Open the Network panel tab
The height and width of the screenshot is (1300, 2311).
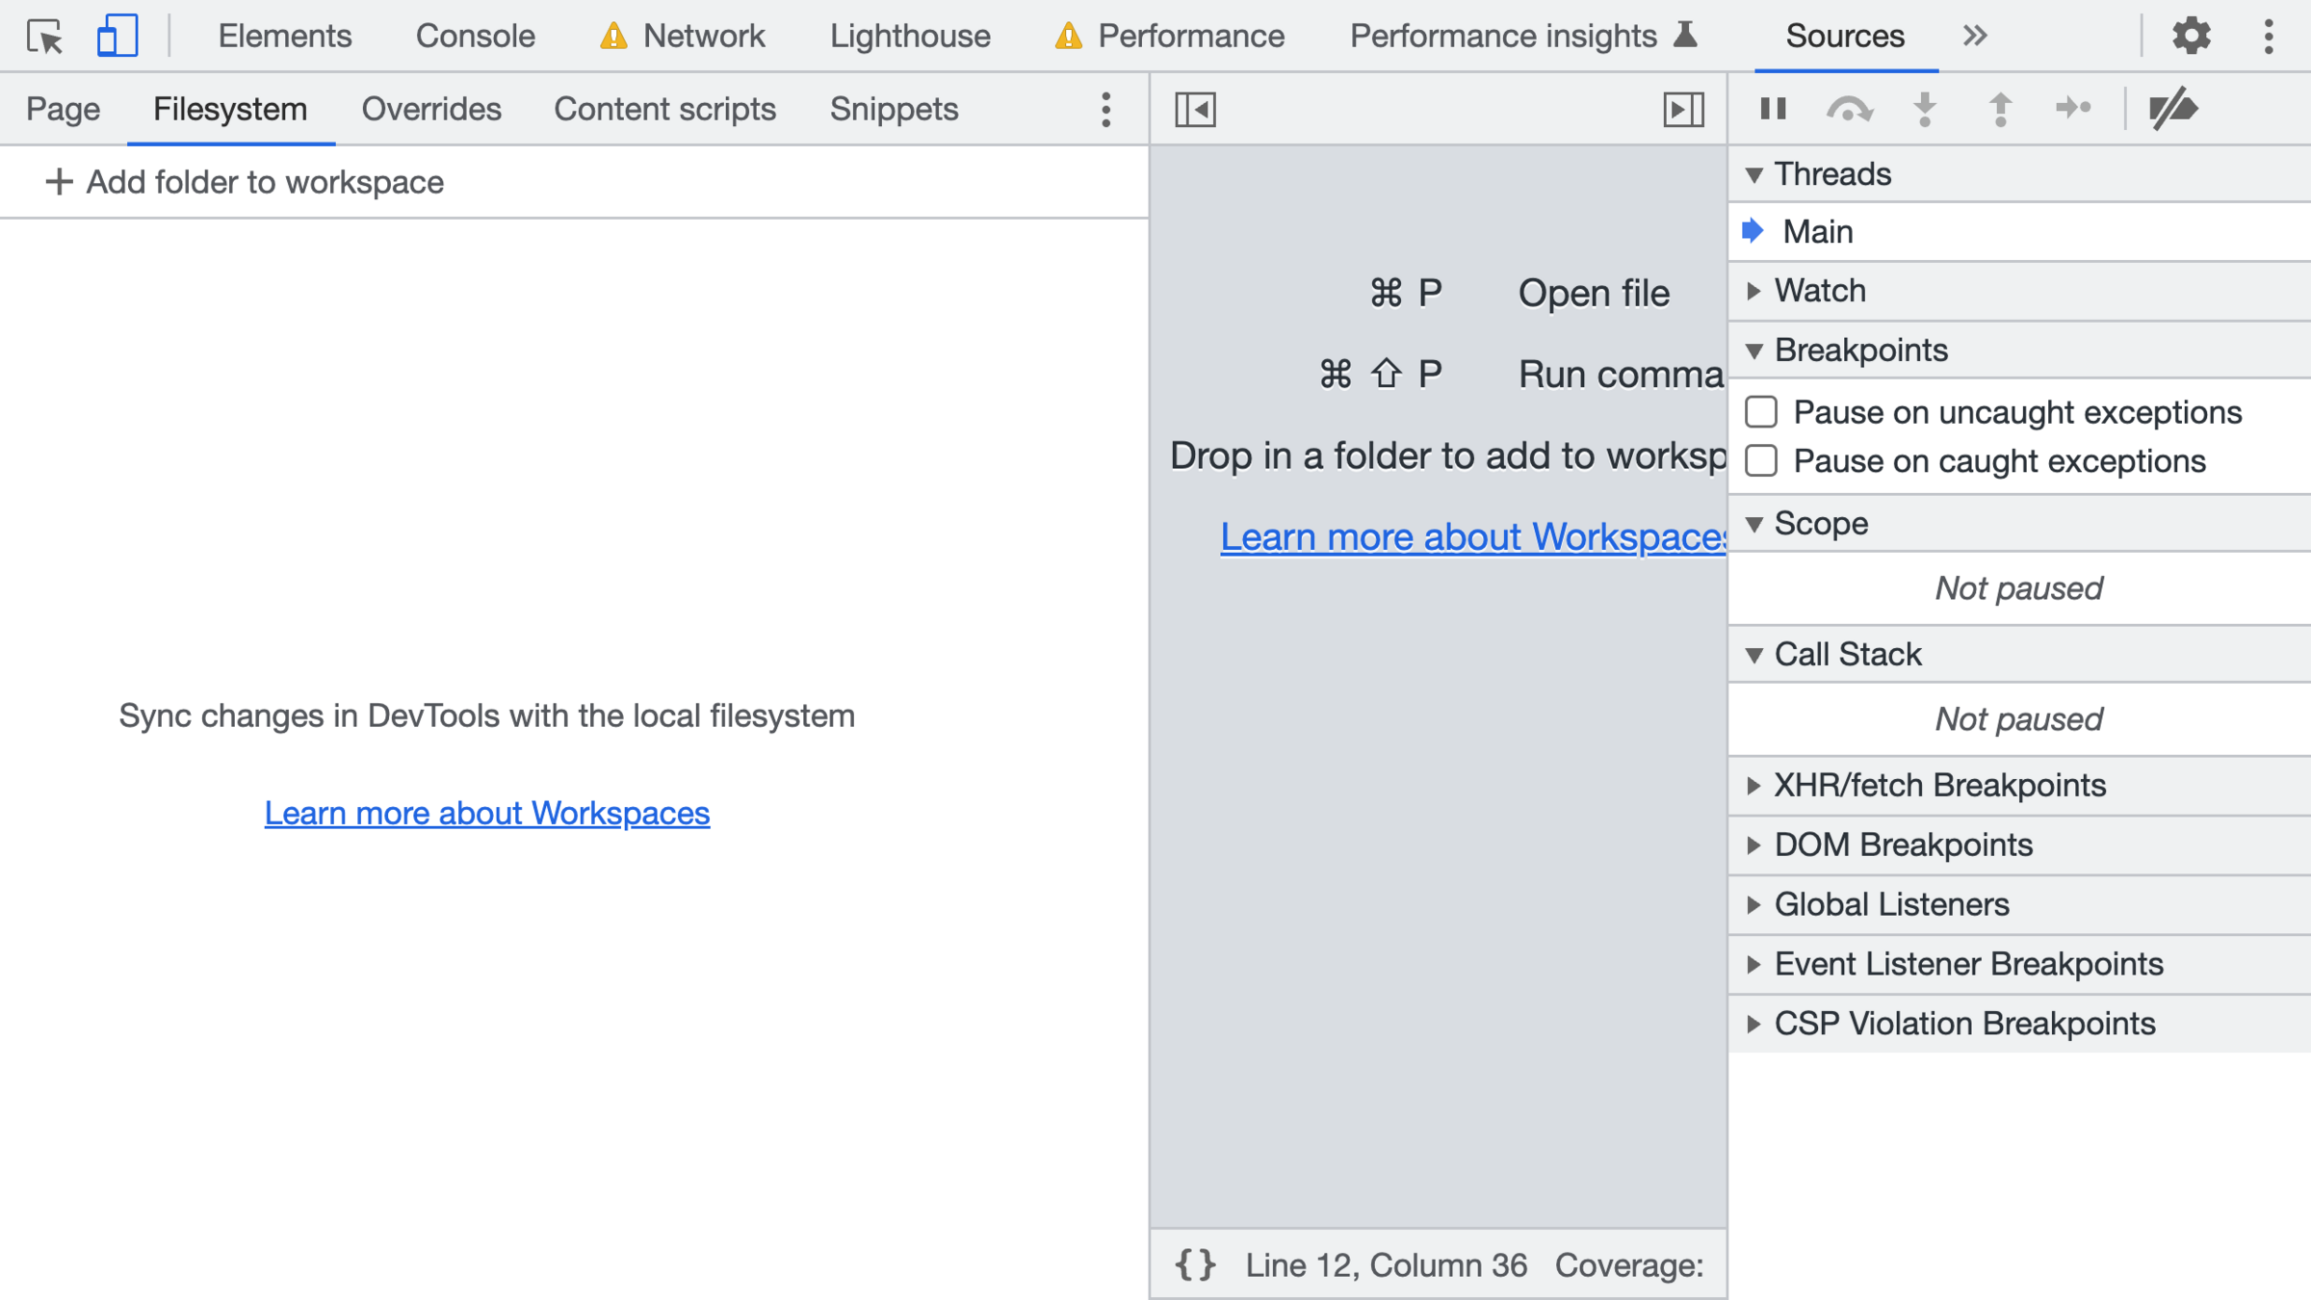(x=703, y=37)
